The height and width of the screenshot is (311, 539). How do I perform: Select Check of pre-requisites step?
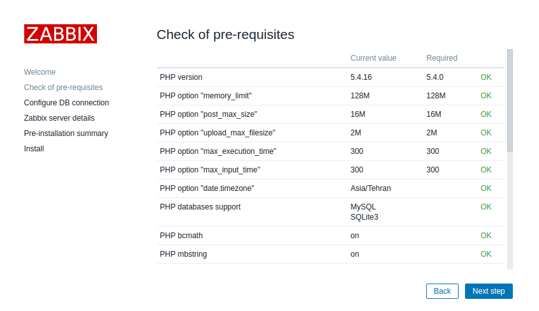[63, 87]
